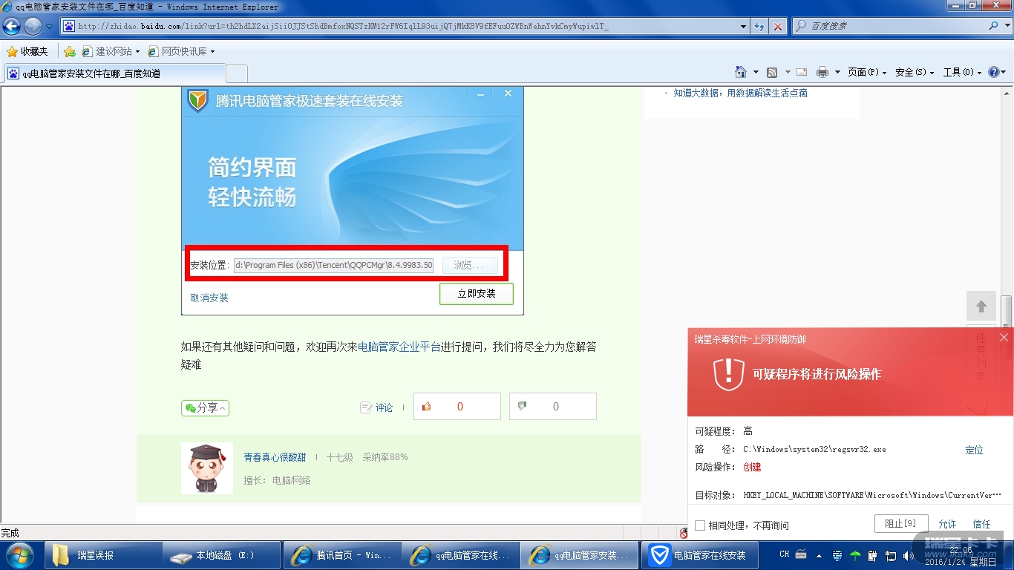1014x570 pixels.
Task: Expand the address bar autocomplete dropdown
Action: pyautogui.click(x=744, y=26)
